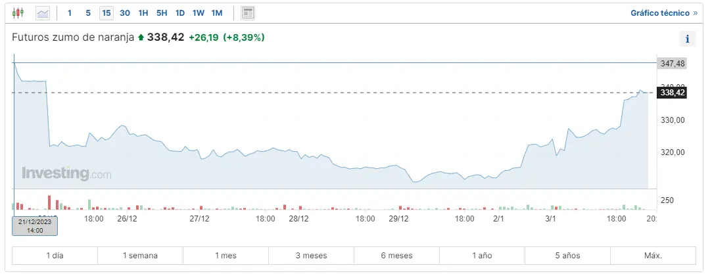710x276 pixels.
Task: Show the 1 semana range
Action: click(140, 256)
